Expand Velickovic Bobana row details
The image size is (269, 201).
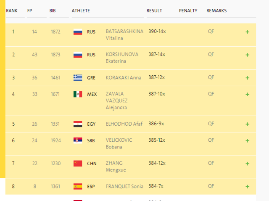247,140
